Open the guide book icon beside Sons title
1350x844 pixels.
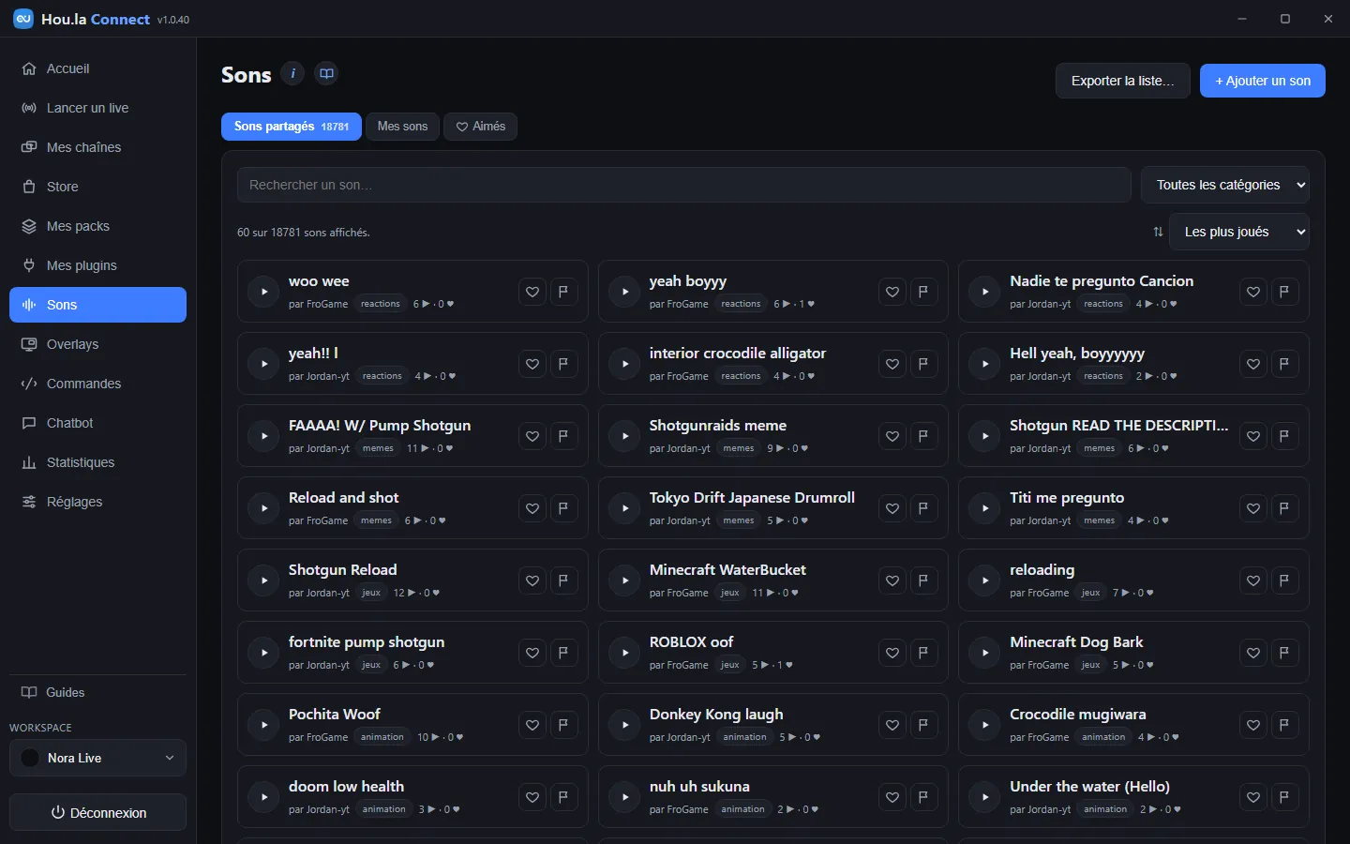[x=326, y=73]
